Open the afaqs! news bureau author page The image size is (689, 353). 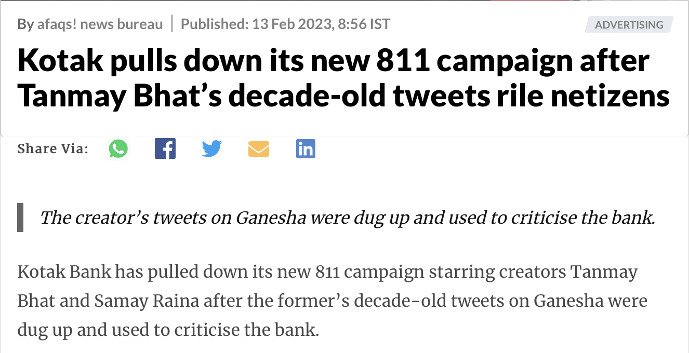pos(100,24)
